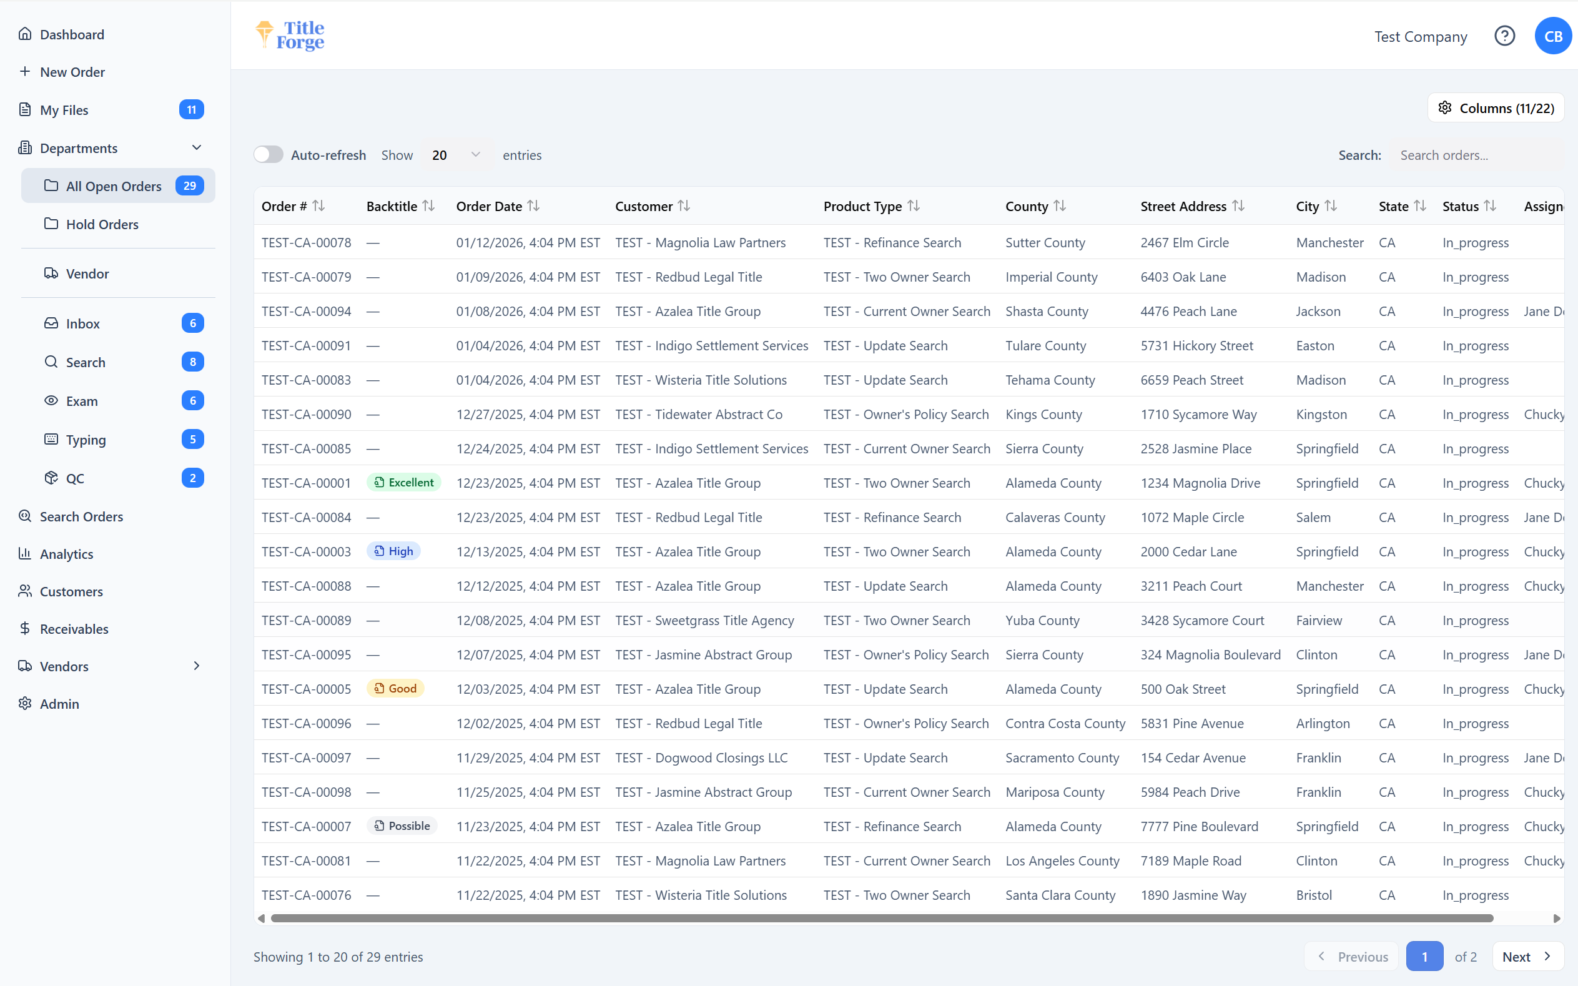The width and height of the screenshot is (1578, 986).
Task: Click the New Order plus icon
Action: point(25,71)
